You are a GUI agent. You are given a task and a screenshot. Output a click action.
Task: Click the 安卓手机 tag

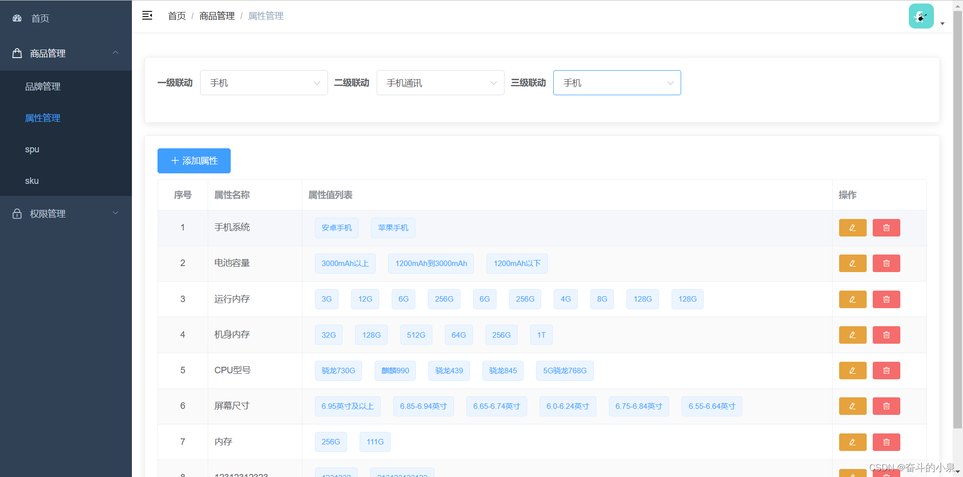(337, 228)
